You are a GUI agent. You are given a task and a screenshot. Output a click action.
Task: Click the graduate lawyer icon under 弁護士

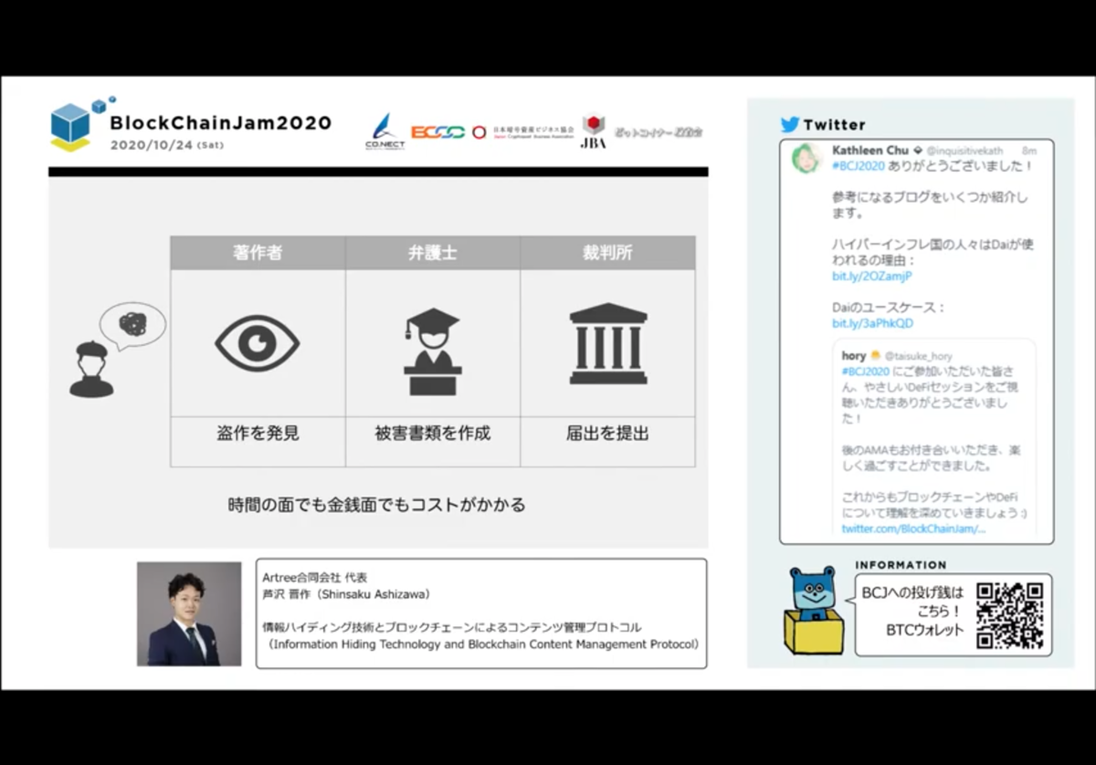[432, 351]
